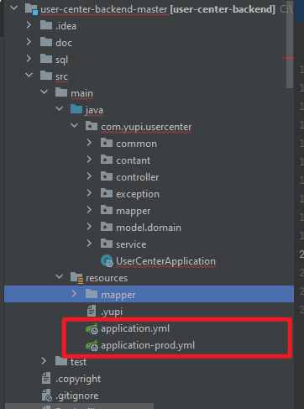The image size is (304, 409).
Task: Select the .copyright file
Action: coord(78,379)
